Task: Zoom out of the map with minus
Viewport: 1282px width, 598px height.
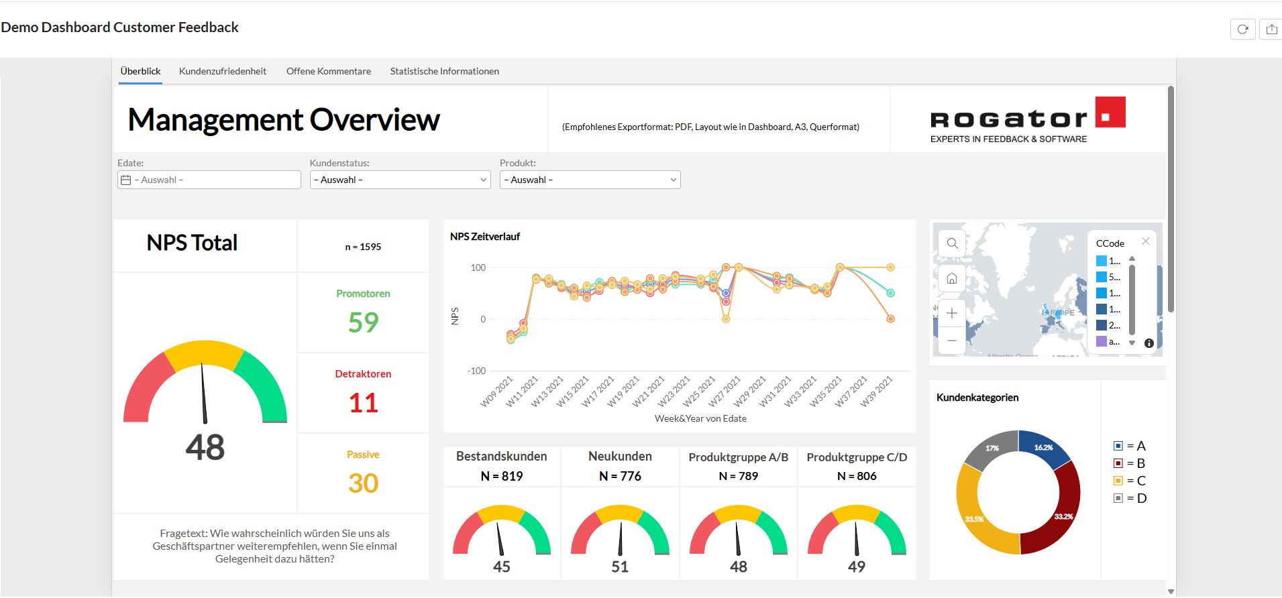Action: click(952, 341)
